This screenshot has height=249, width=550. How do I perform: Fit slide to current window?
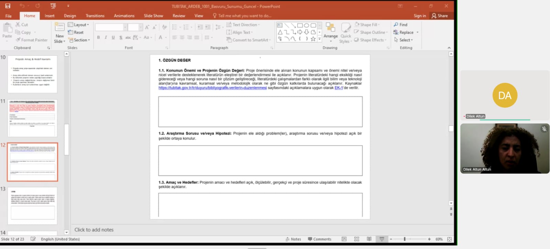point(449,239)
